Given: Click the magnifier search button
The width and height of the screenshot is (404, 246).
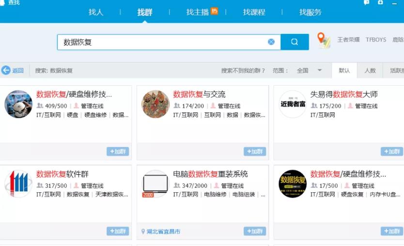Looking at the screenshot, I should (x=295, y=42).
